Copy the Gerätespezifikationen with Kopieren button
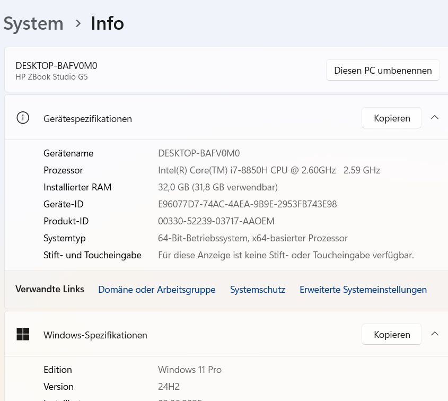 point(391,118)
